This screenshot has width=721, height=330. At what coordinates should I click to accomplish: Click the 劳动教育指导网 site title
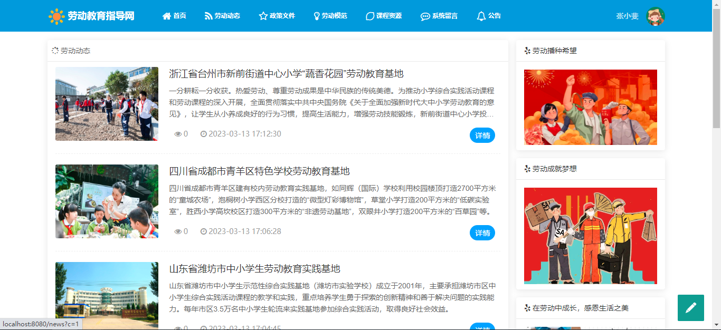[101, 16]
